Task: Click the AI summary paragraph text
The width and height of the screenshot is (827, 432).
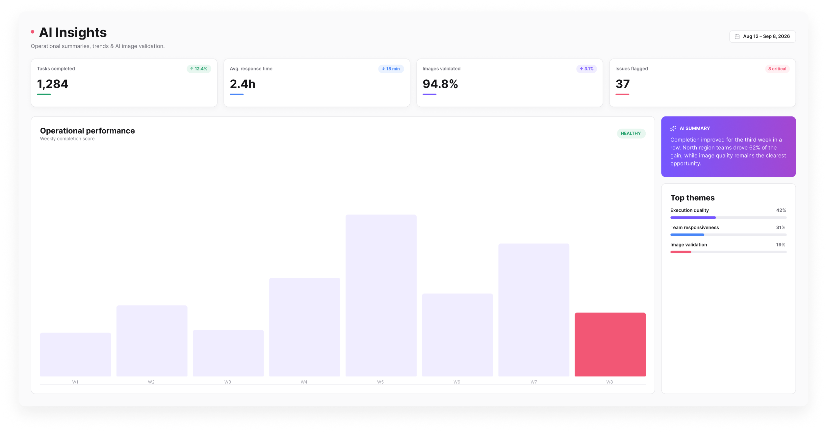Action: 728,152
